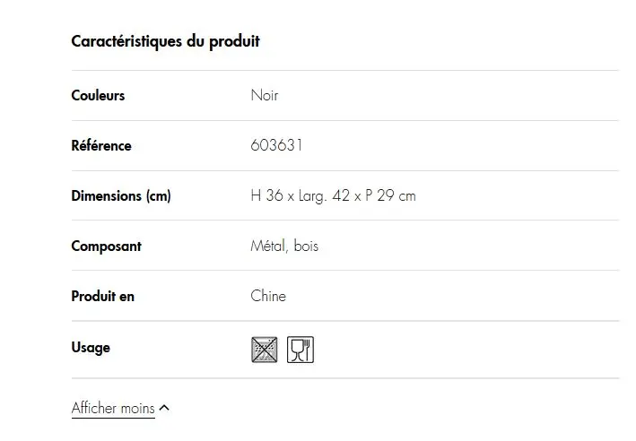636x441 pixels.
Task: Click the word bois in Composant row
Action: point(306,246)
